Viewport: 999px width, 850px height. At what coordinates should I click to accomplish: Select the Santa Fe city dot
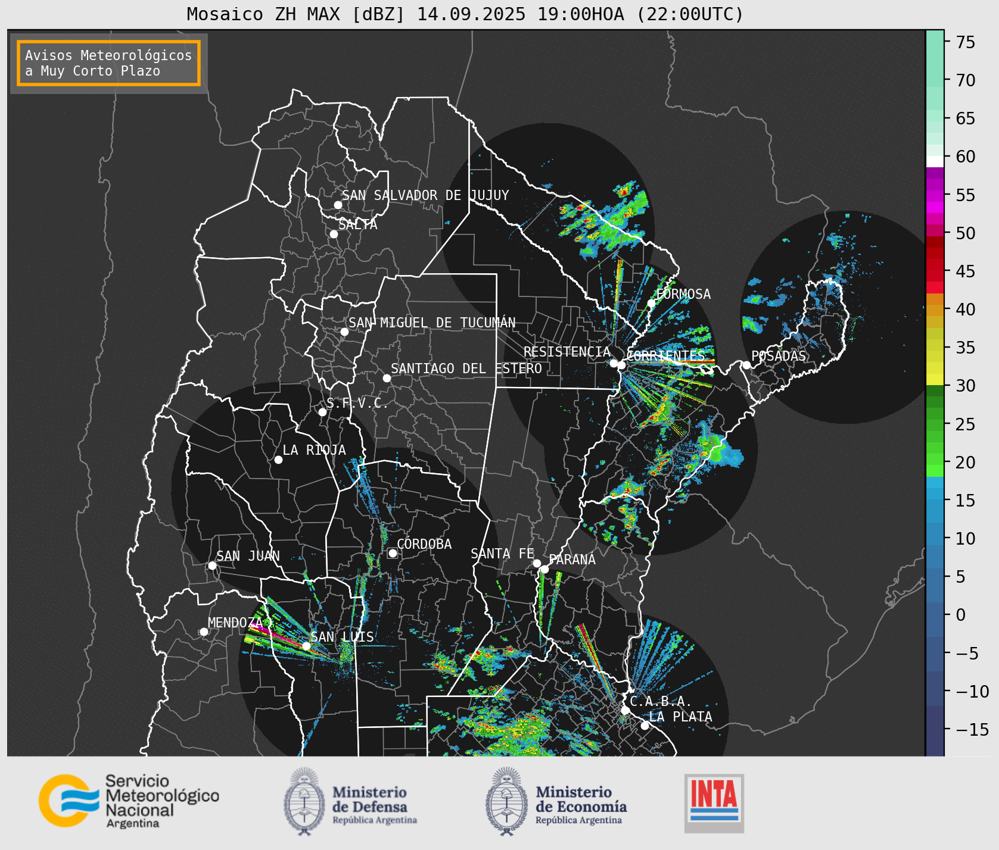tap(537, 563)
